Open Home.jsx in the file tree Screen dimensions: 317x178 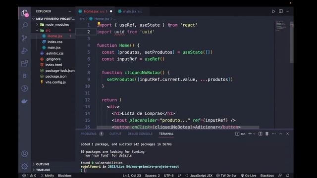54,36
